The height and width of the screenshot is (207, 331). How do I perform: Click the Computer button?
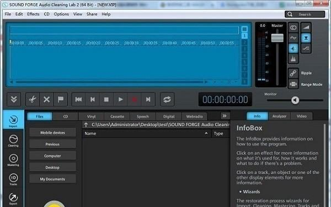click(52, 156)
